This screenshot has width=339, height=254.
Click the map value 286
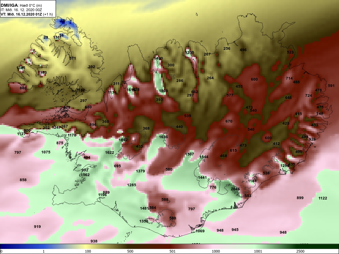(x=180, y=81)
